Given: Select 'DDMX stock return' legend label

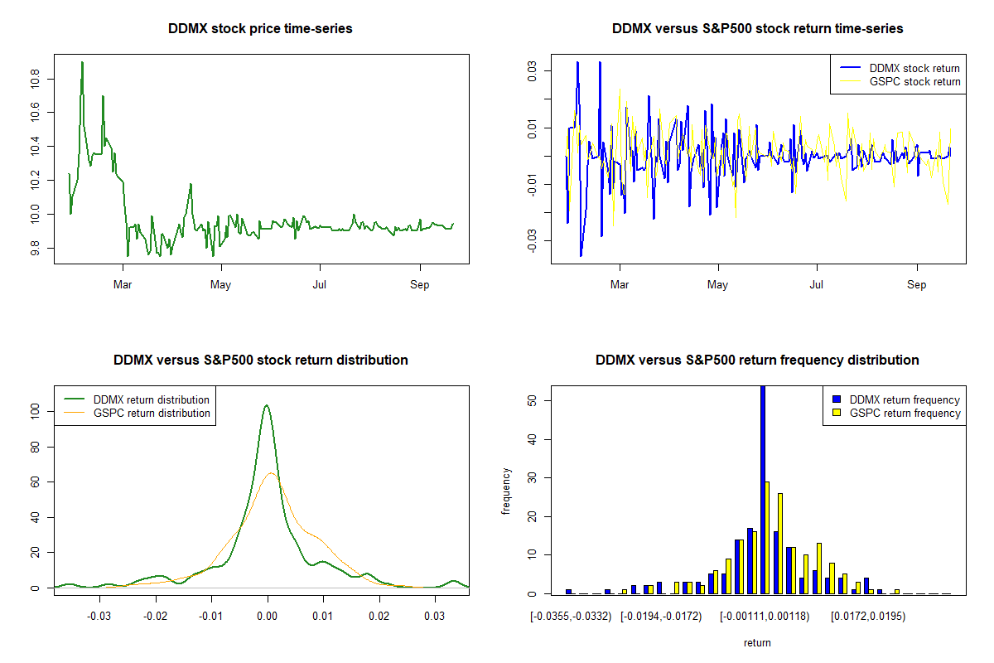Looking at the screenshot, I should [x=914, y=68].
